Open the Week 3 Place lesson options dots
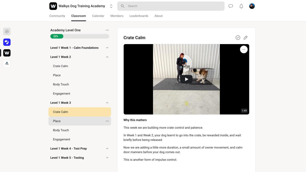 [107, 121]
